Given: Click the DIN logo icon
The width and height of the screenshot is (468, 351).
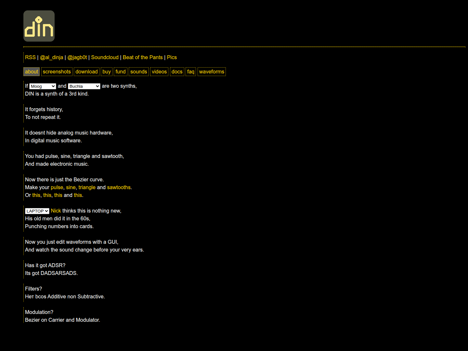Looking at the screenshot, I should pos(39,26).
